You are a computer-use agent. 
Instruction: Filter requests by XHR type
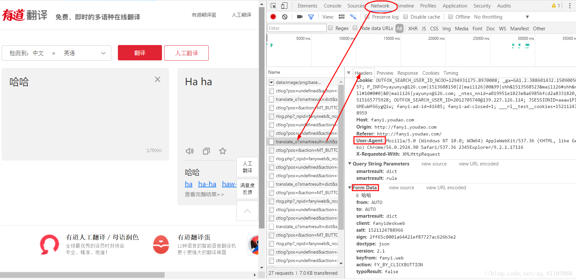point(413,28)
